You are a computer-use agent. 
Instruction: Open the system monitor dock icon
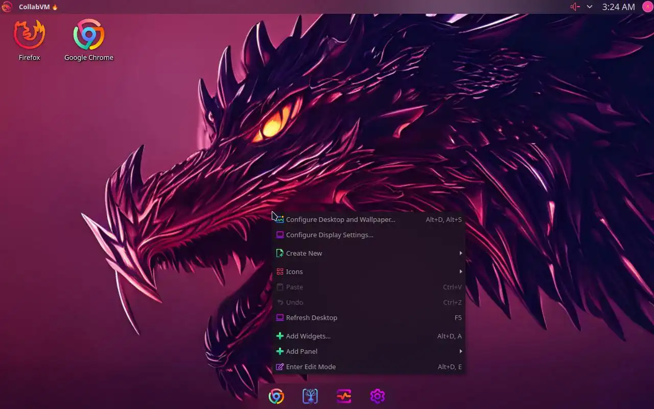[344, 396]
